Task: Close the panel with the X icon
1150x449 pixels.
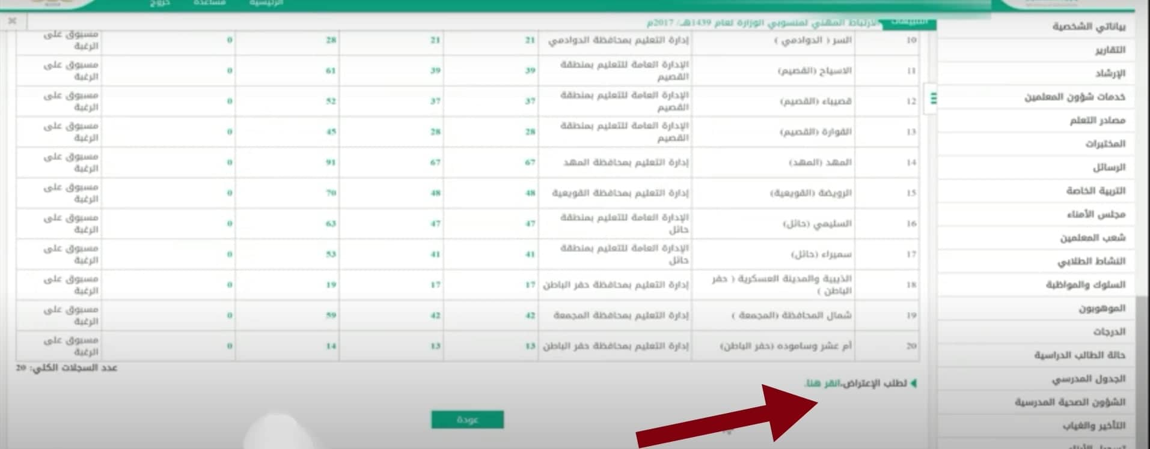Action: tap(13, 22)
